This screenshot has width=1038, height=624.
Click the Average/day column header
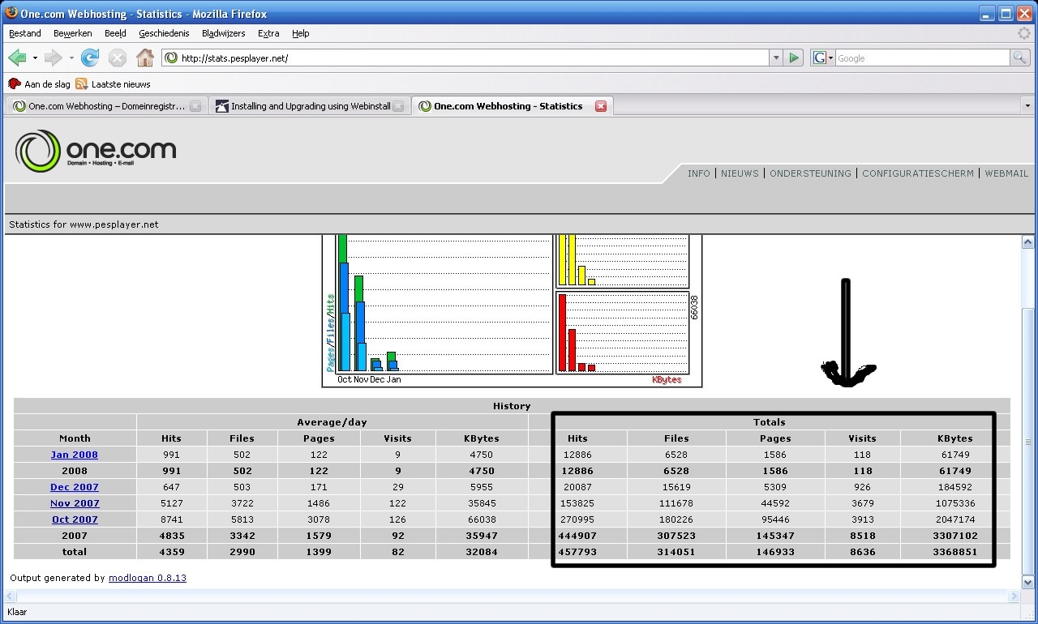(332, 422)
